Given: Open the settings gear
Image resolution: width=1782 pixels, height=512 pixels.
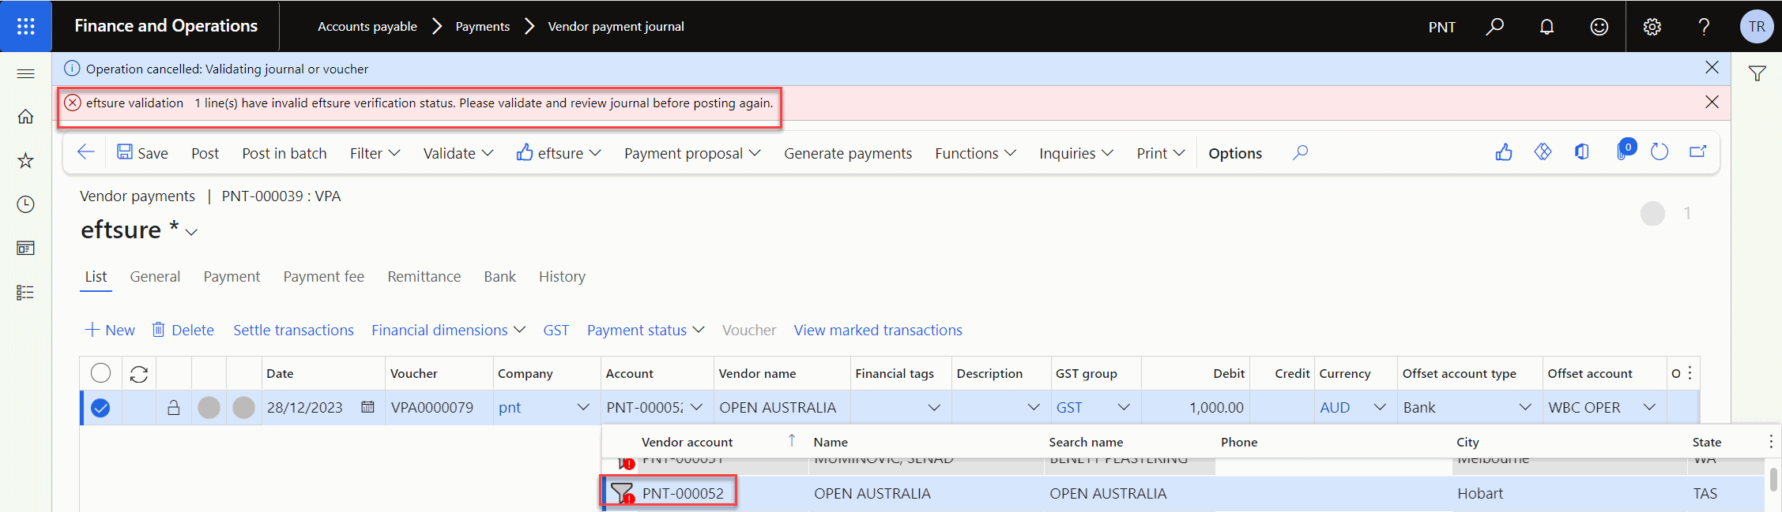Looking at the screenshot, I should [x=1652, y=26].
